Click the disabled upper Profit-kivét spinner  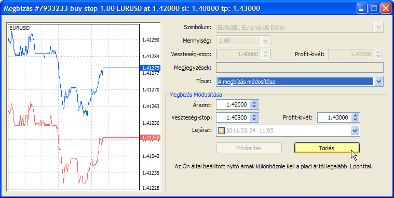pos(378,54)
